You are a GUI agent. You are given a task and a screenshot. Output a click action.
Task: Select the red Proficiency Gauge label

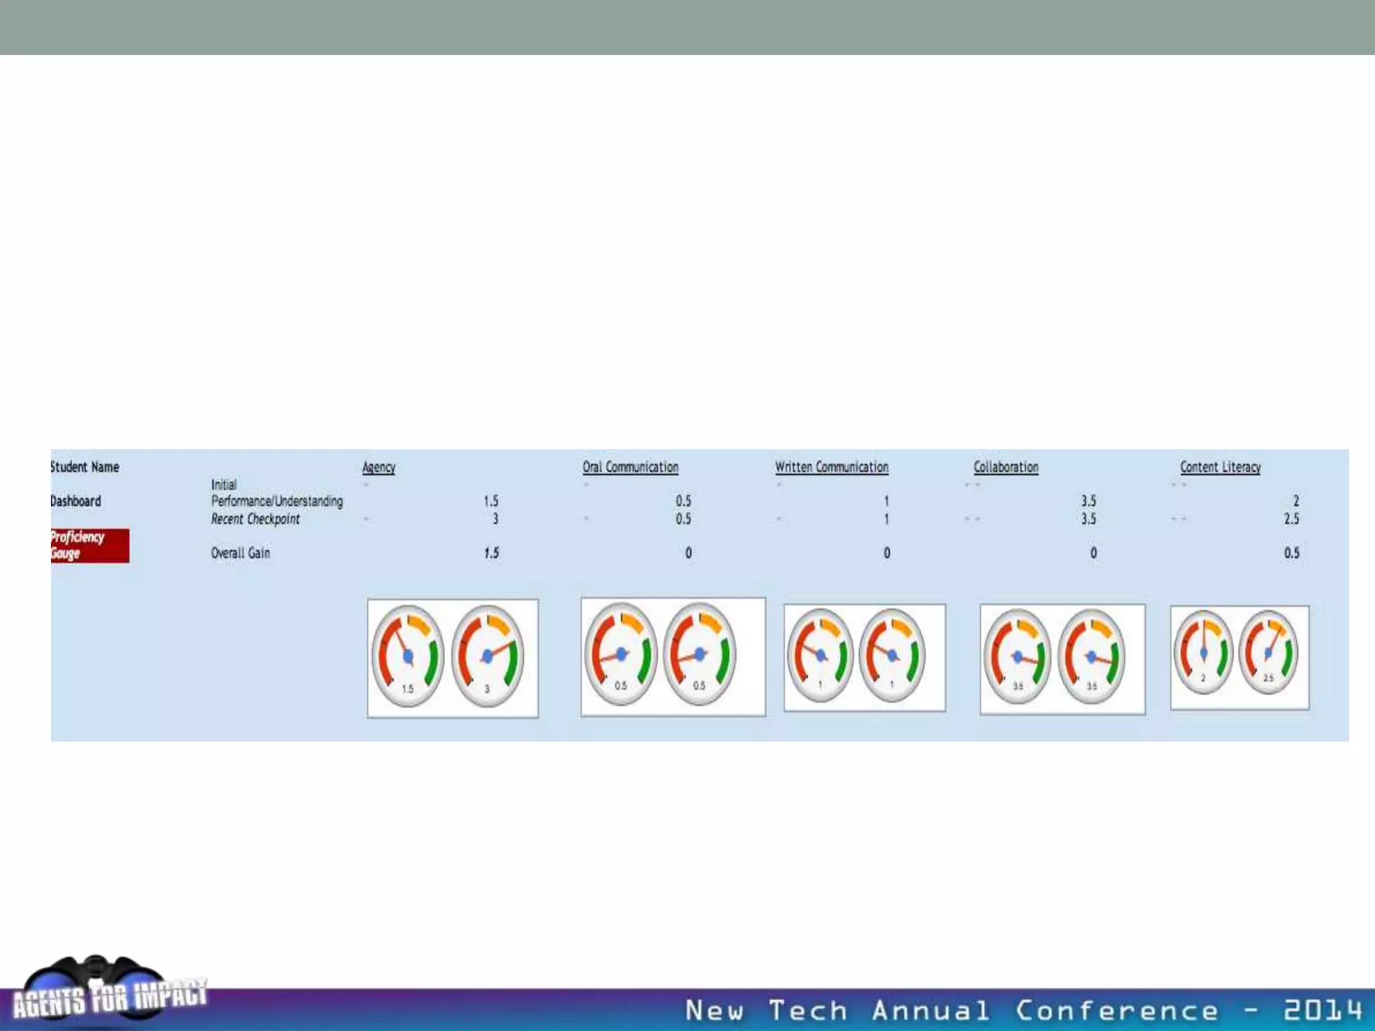coord(89,545)
